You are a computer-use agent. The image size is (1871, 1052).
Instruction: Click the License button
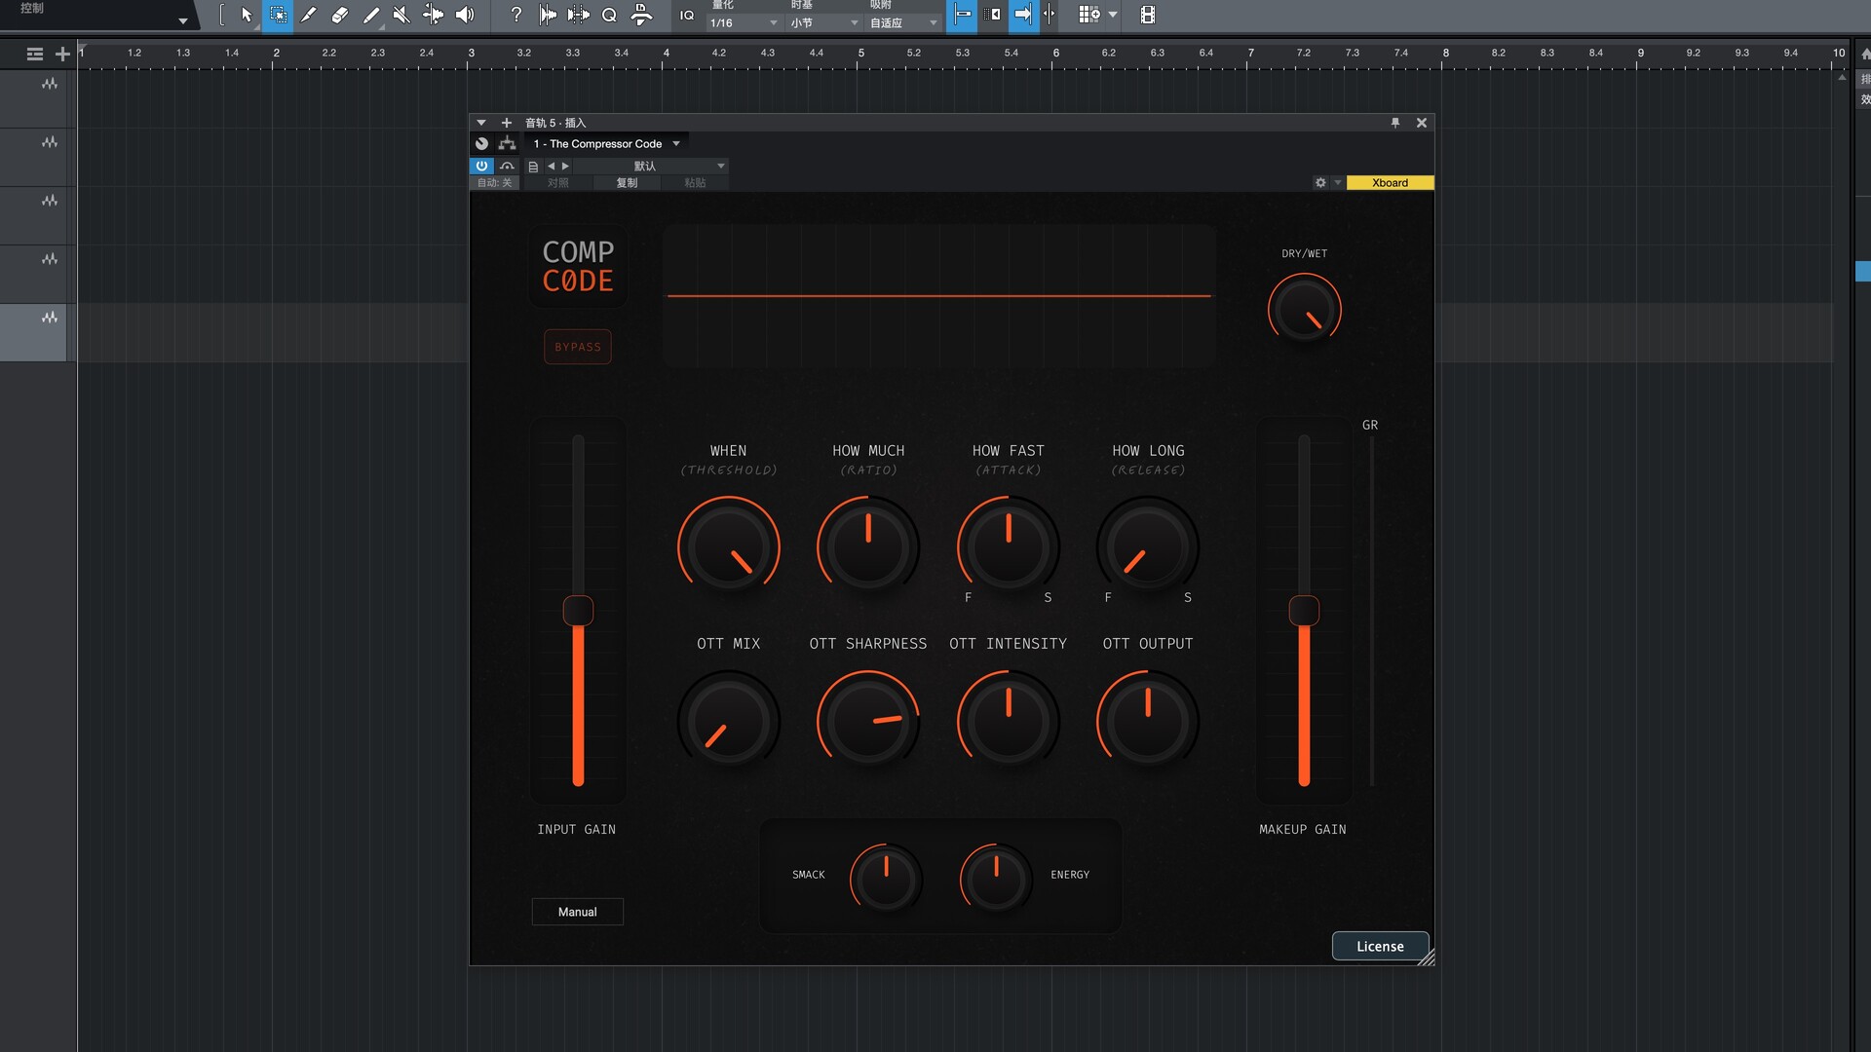(x=1380, y=946)
